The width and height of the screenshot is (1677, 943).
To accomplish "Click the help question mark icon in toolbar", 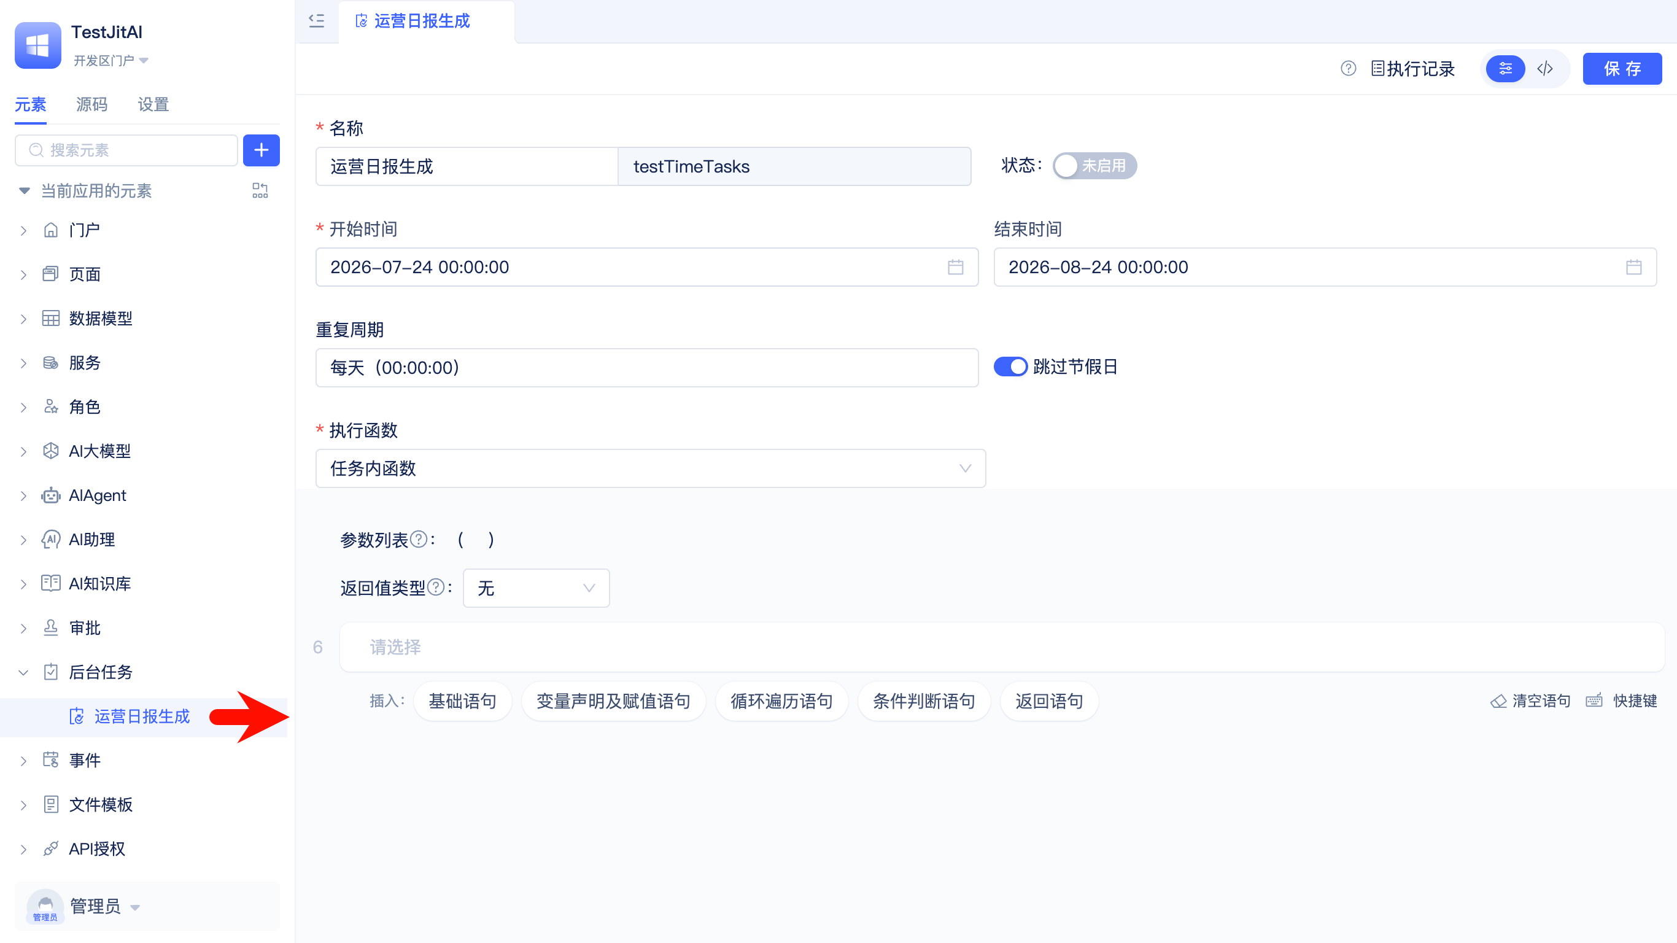I will pos(1348,68).
